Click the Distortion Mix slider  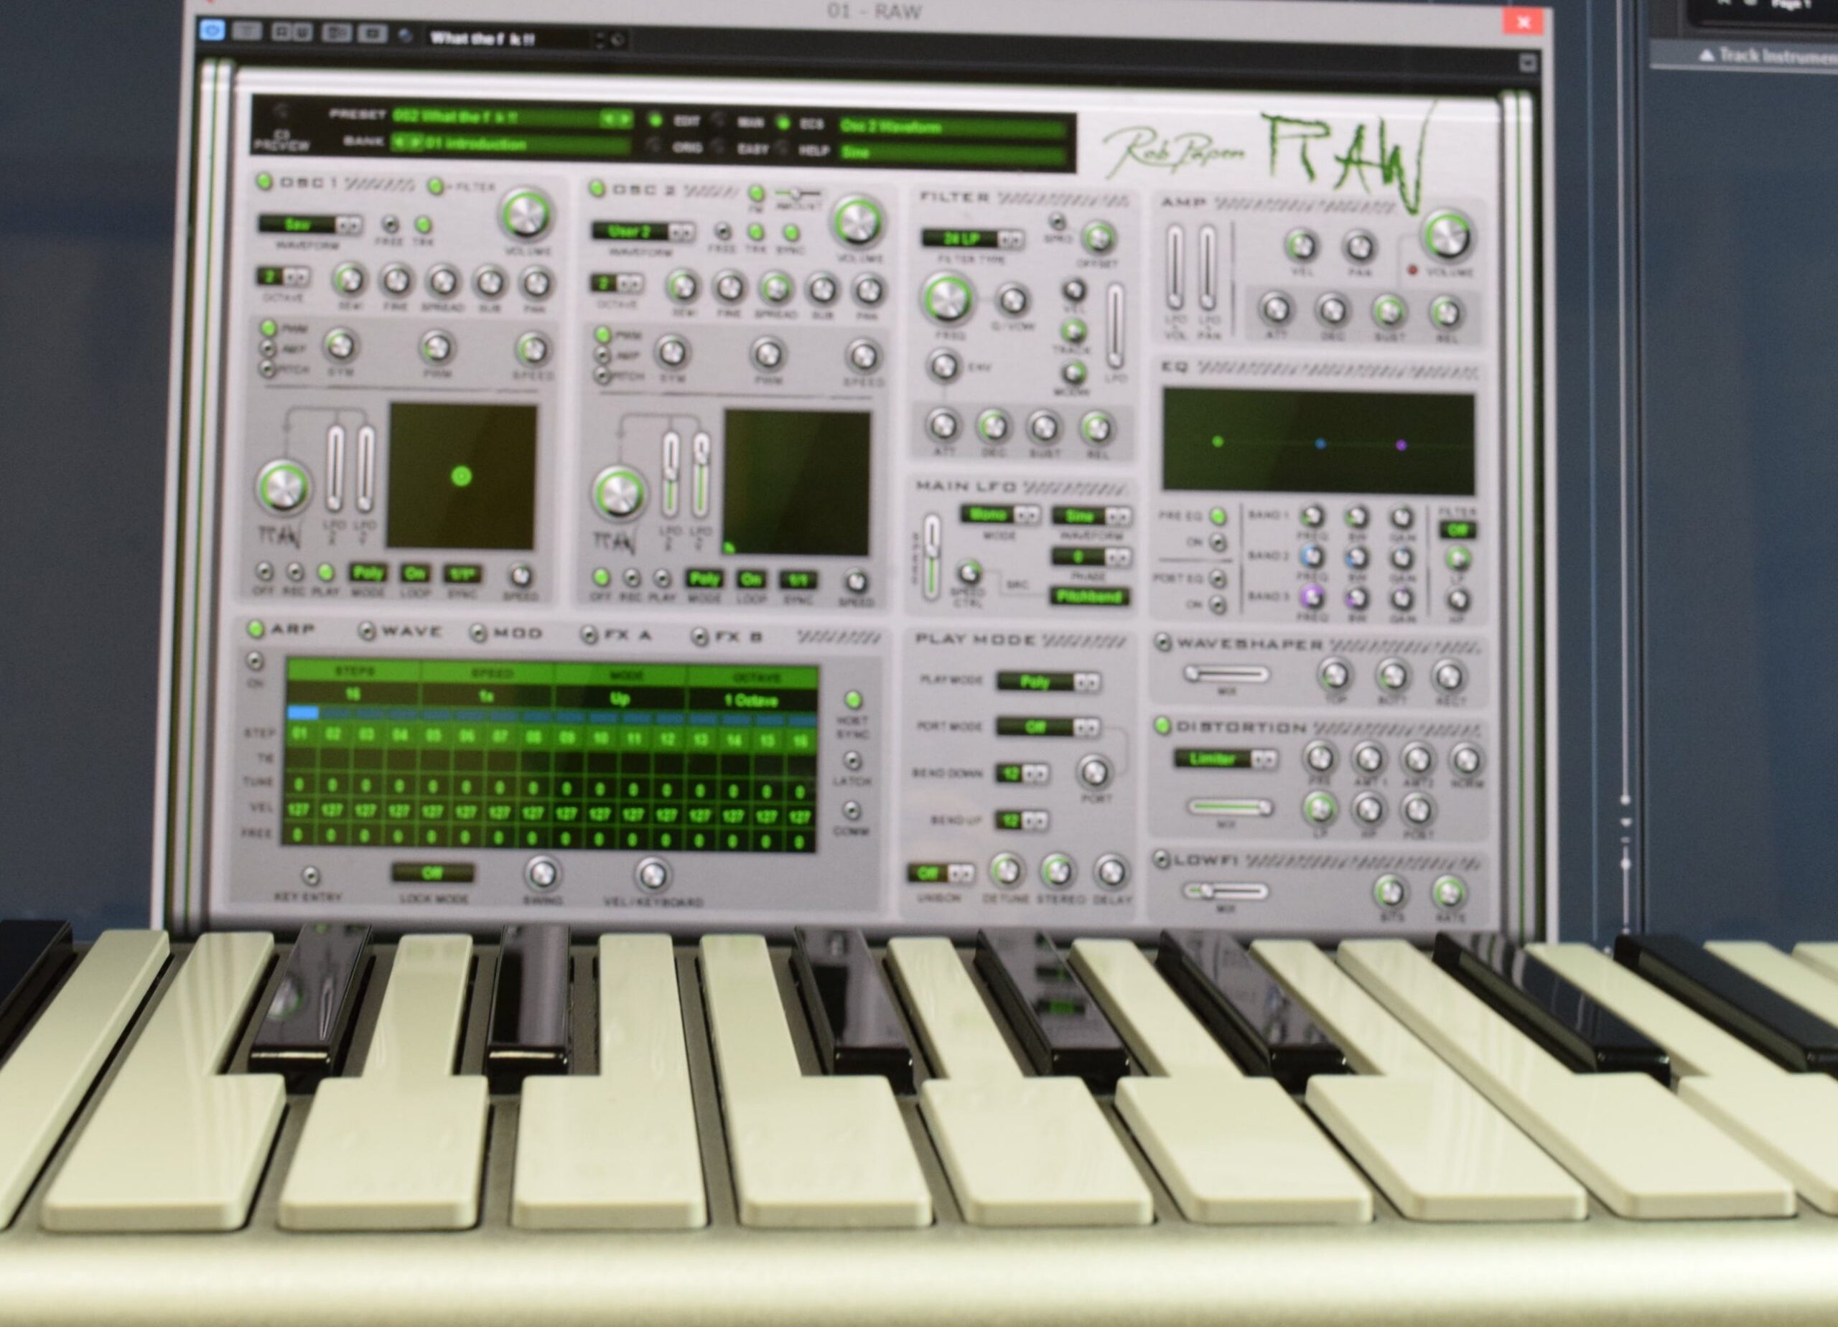(1229, 807)
